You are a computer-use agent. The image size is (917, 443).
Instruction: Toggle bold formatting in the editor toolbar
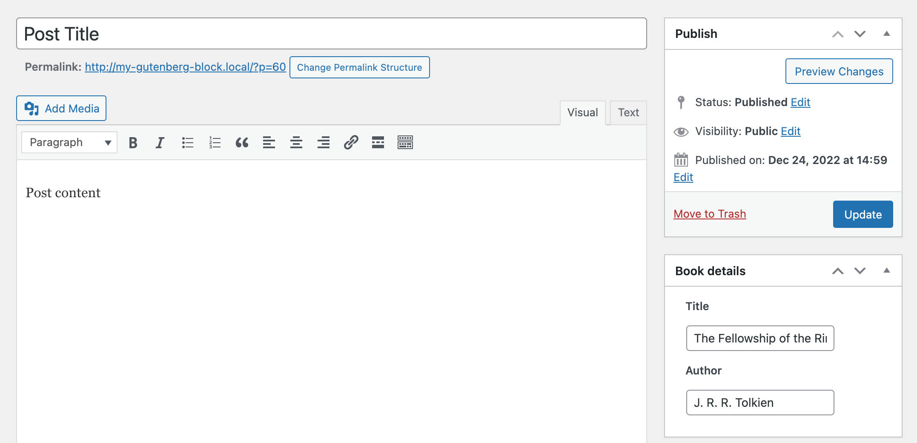133,143
